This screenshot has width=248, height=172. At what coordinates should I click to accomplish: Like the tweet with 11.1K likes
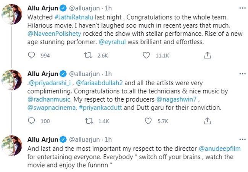(146, 56)
